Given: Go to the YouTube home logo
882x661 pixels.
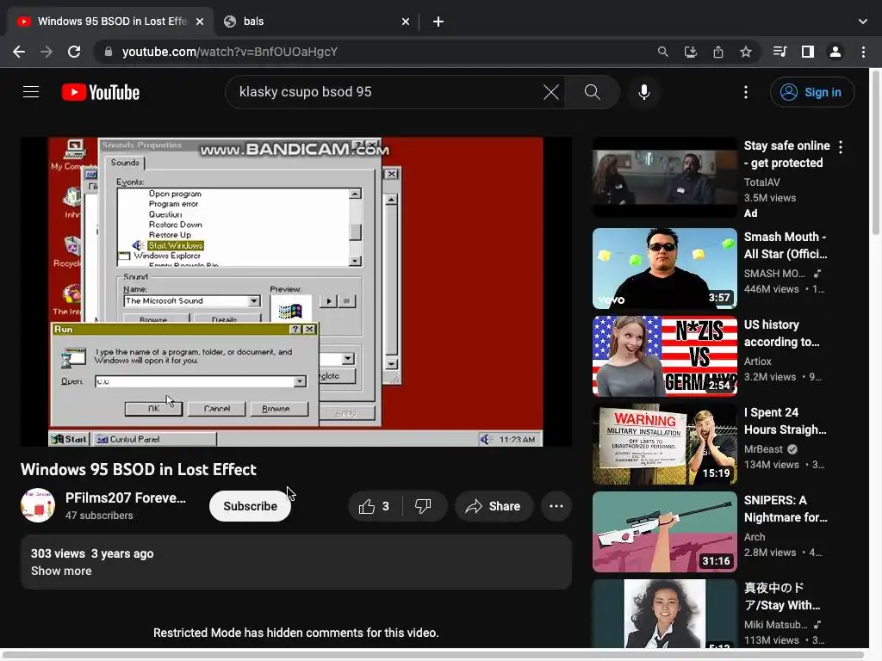Looking at the screenshot, I should (101, 91).
